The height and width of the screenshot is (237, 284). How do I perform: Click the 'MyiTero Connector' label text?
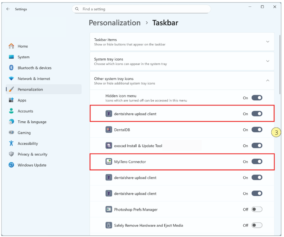click(x=130, y=162)
